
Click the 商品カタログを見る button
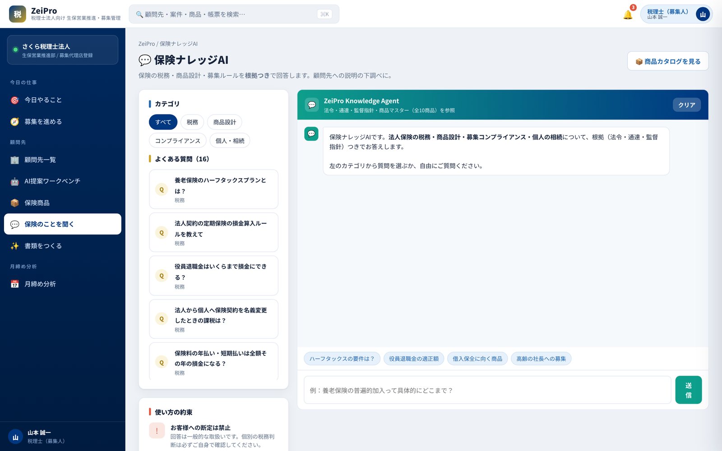click(668, 61)
